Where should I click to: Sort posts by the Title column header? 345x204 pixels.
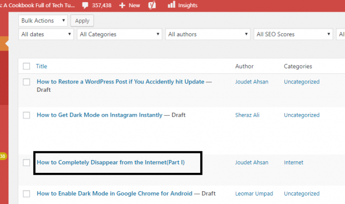pos(41,66)
